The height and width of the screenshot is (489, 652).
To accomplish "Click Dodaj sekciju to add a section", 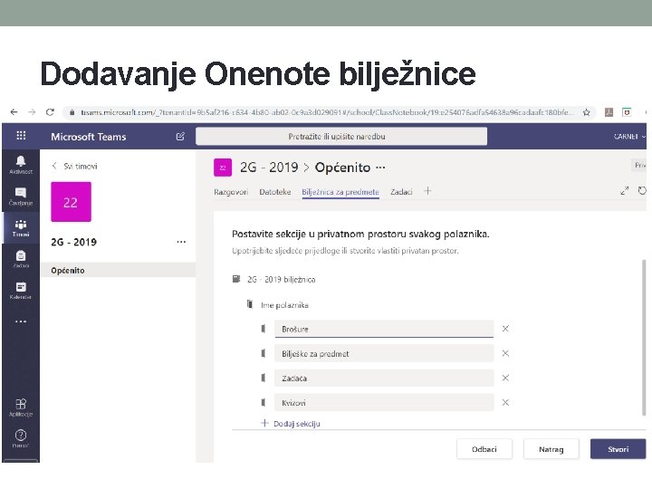I will pos(291,424).
